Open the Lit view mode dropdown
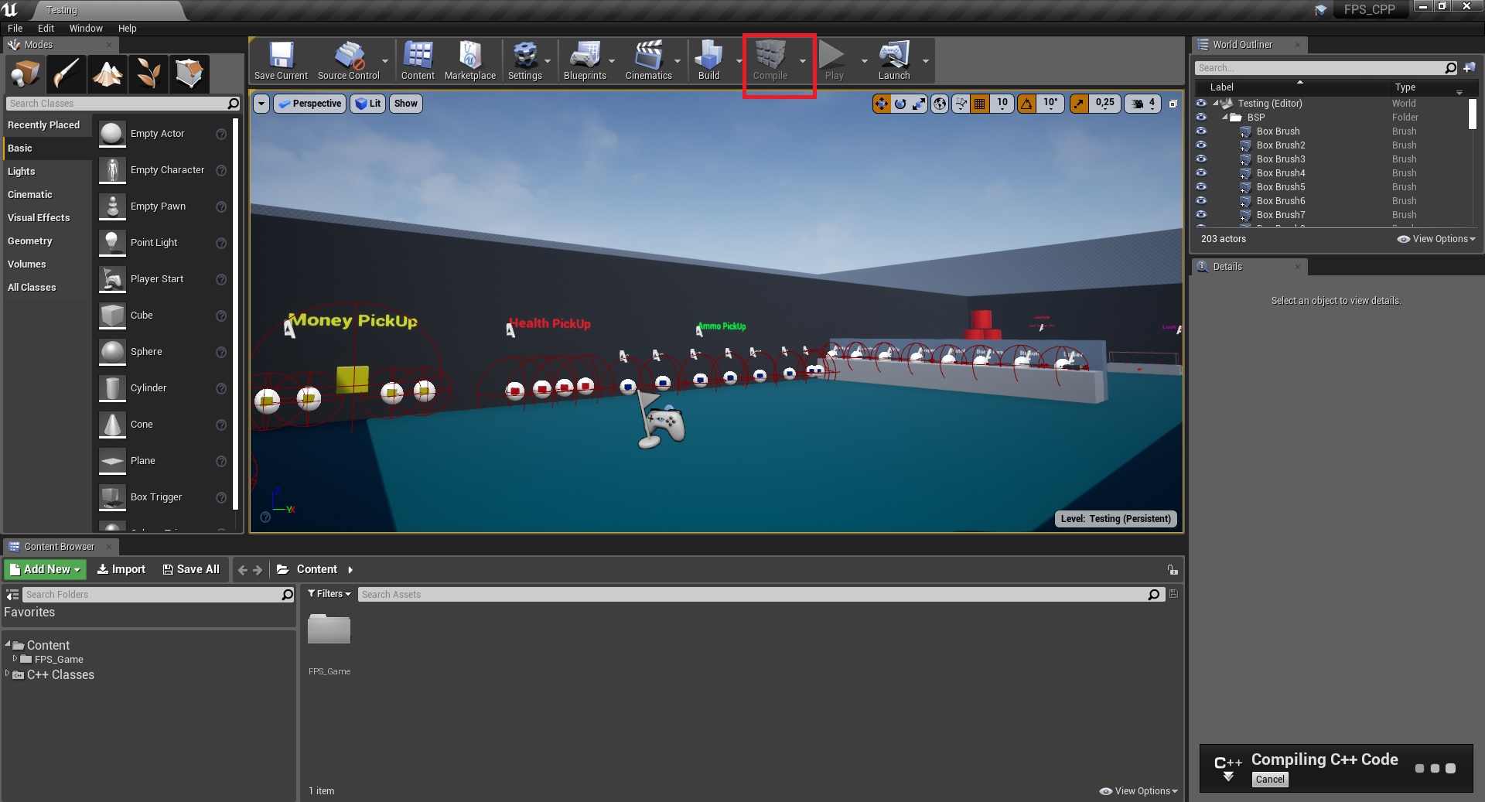 click(368, 104)
